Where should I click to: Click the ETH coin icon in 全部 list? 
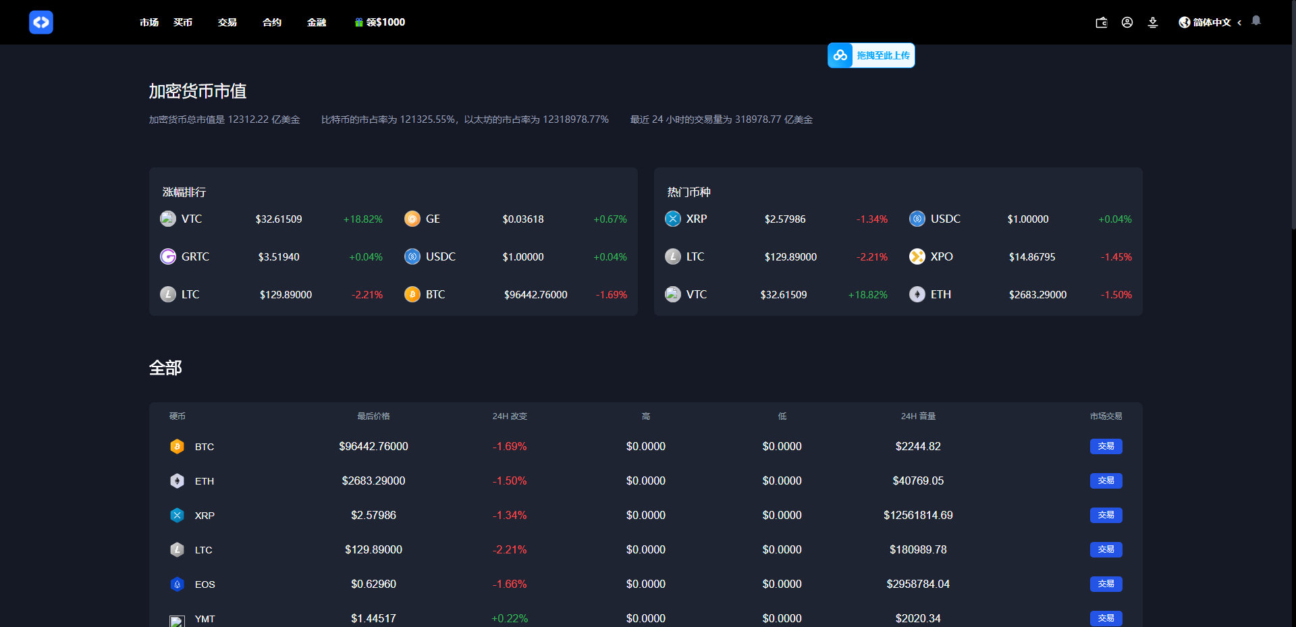pos(177,481)
